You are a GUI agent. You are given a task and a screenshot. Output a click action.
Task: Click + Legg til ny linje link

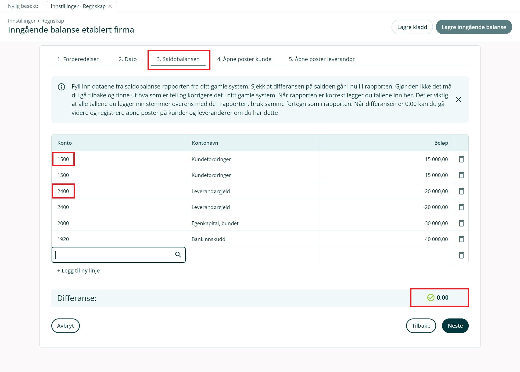click(x=78, y=271)
